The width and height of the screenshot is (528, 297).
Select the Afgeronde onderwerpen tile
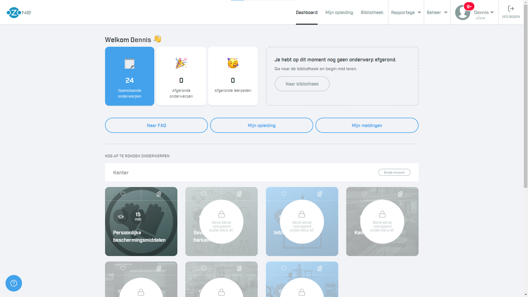[181, 76]
